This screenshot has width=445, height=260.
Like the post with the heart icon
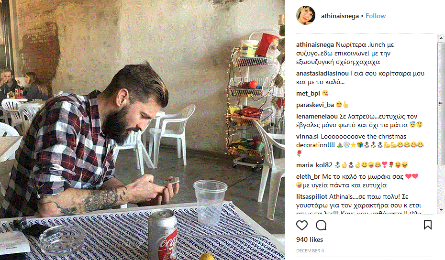pos(301,226)
